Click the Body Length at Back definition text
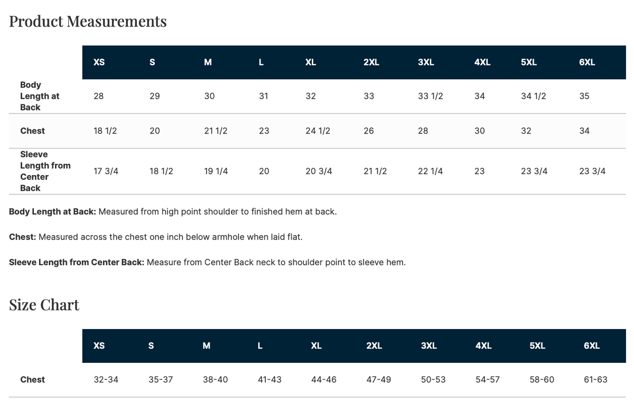 click(x=173, y=211)
